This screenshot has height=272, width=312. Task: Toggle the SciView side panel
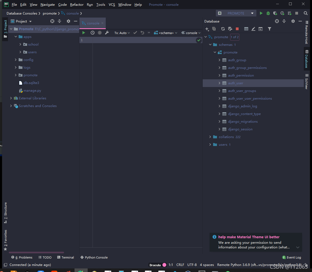point(307,81)
